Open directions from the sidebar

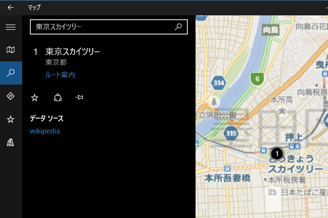tap(11, 96)
